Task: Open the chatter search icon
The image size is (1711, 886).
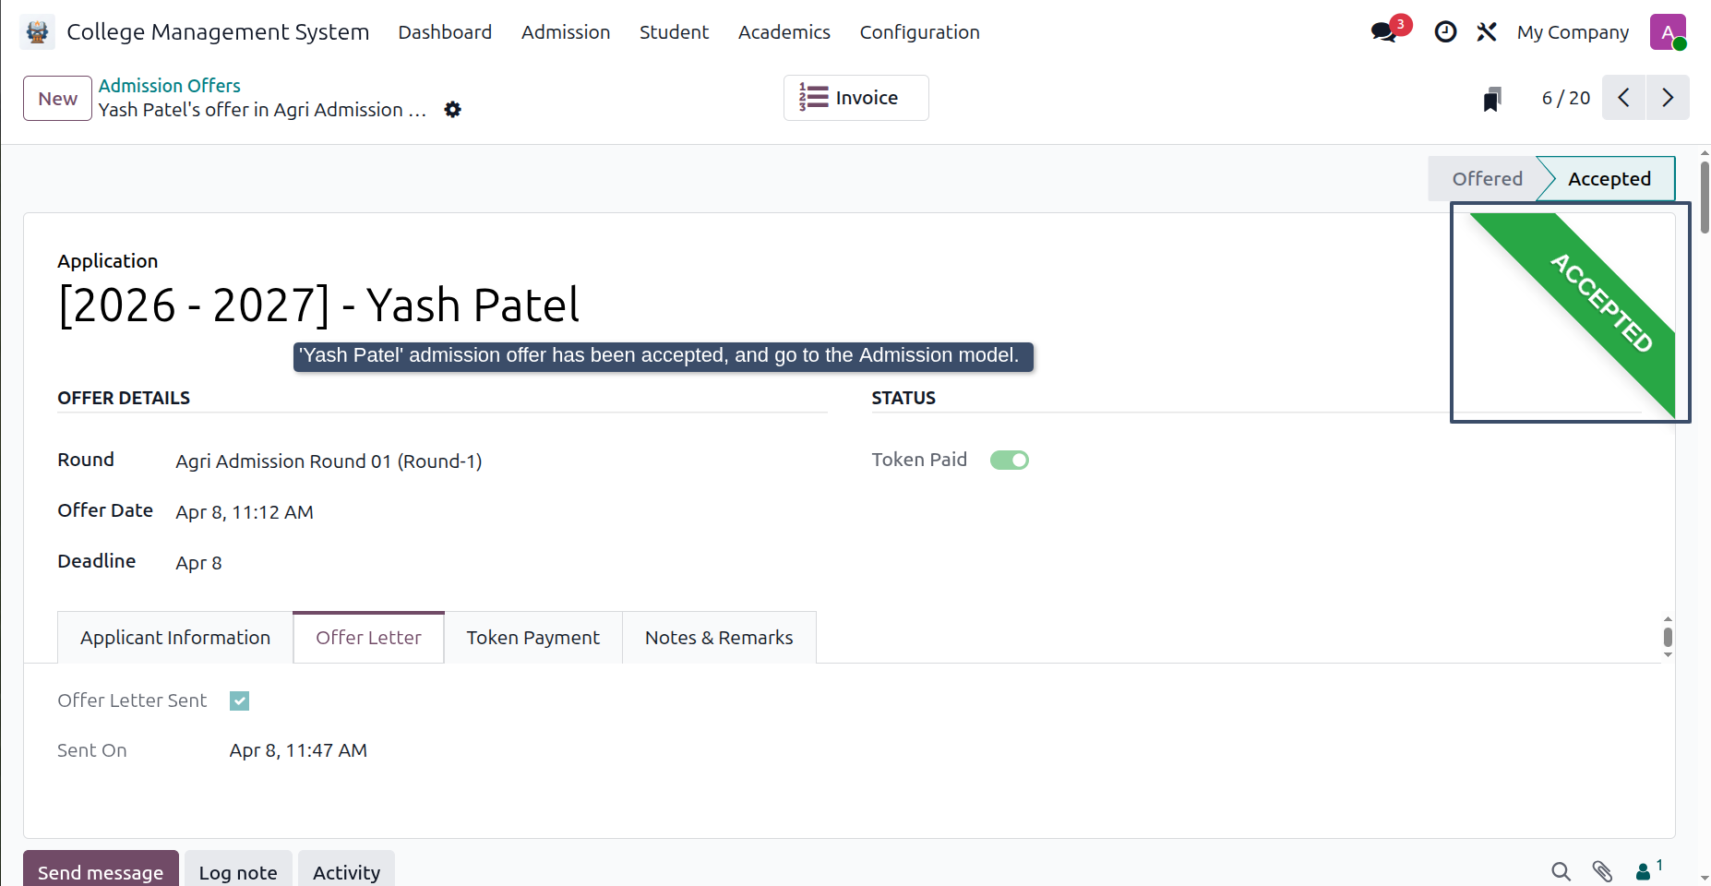Action: pyautogui.click(x=1561, y=871)
